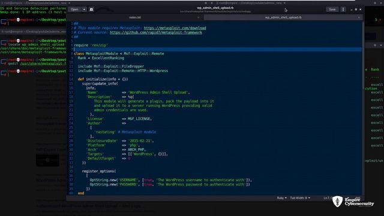
Task: Click the OptString PASSWORD line
Action: tap(170, 184)
